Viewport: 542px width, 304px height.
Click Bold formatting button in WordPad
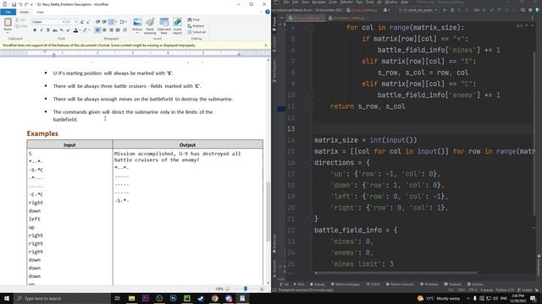[x=35, y=30]
